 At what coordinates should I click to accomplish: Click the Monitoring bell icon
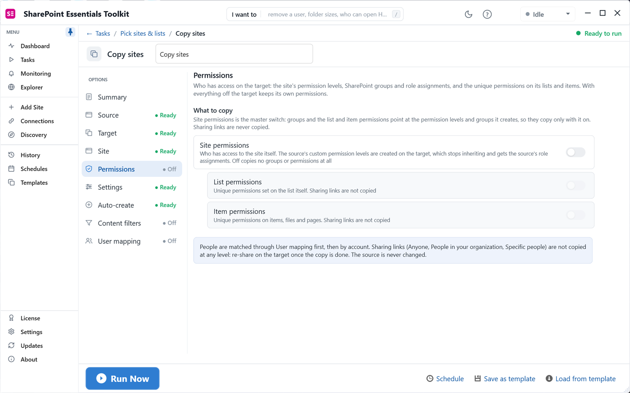pos(11,73)
